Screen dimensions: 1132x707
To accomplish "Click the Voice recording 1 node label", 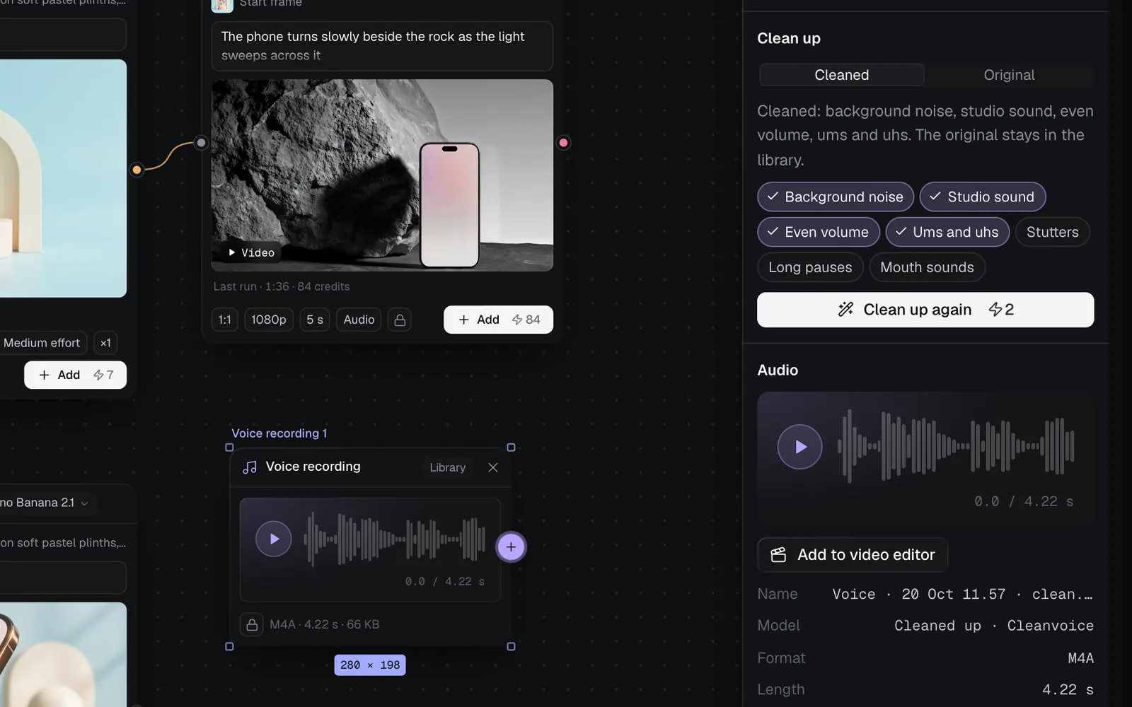I will [279, 433].
